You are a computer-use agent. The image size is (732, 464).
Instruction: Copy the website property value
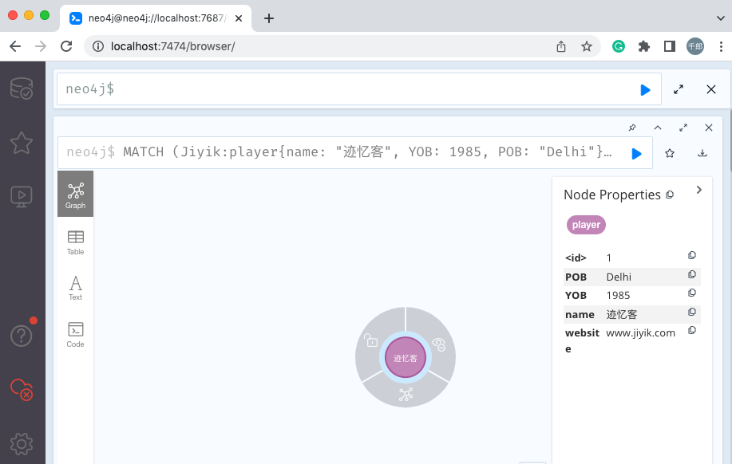tap(692, 330)
